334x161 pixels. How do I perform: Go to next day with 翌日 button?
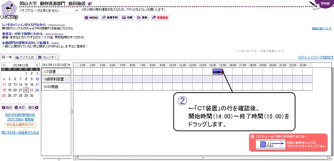pos(33,108)
